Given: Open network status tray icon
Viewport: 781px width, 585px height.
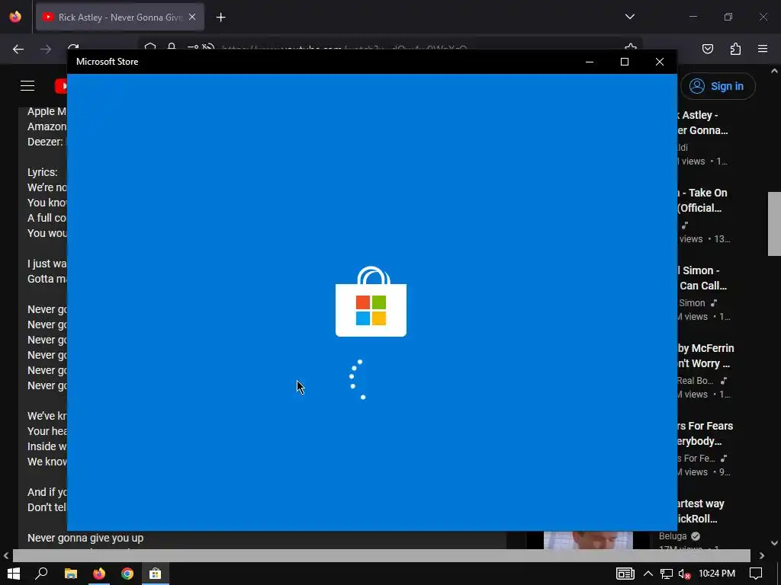Looking at the screenshot, I should [x=667, y=574].
